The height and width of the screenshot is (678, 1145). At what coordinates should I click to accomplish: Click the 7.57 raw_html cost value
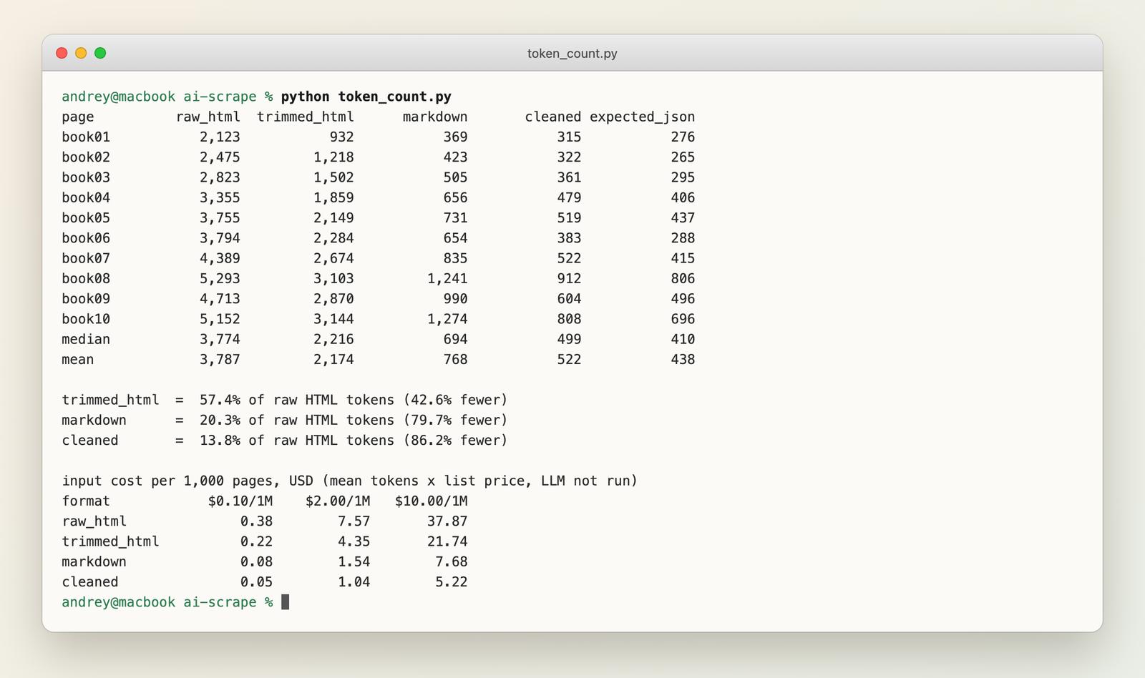pyautogui.click(x=354, y=521)
